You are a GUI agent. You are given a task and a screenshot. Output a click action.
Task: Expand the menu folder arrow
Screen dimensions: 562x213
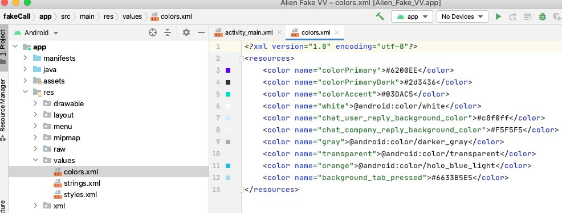pos(35,126)
